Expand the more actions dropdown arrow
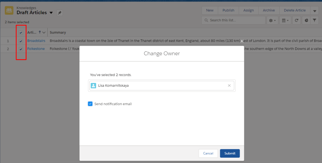322x163 pixels. [x=314, y=11]
